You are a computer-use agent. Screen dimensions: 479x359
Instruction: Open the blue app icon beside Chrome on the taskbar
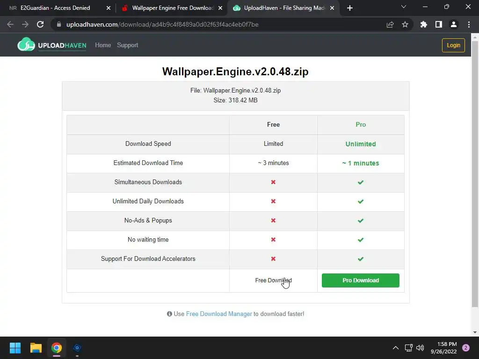tap(77, 348)
